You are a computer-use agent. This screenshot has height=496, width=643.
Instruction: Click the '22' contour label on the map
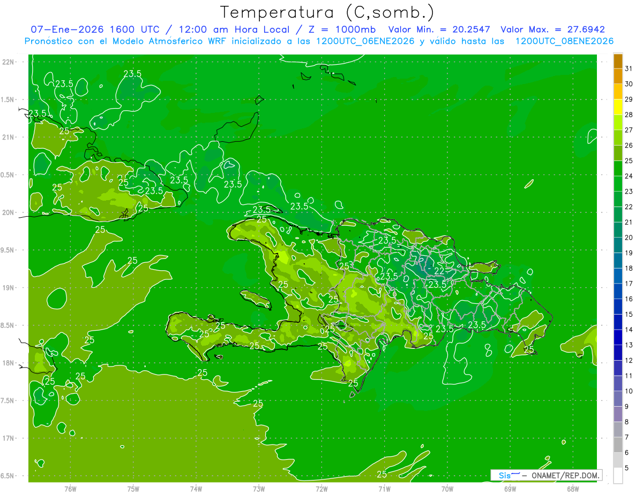439,271
